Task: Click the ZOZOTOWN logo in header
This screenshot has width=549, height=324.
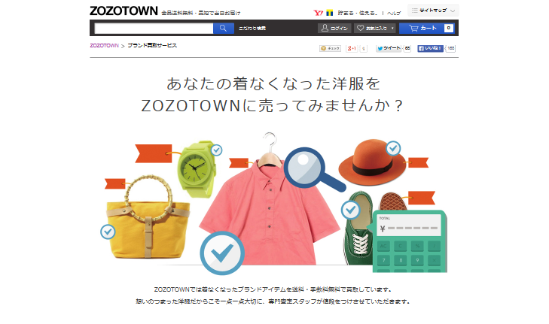Action: (124, 11)
